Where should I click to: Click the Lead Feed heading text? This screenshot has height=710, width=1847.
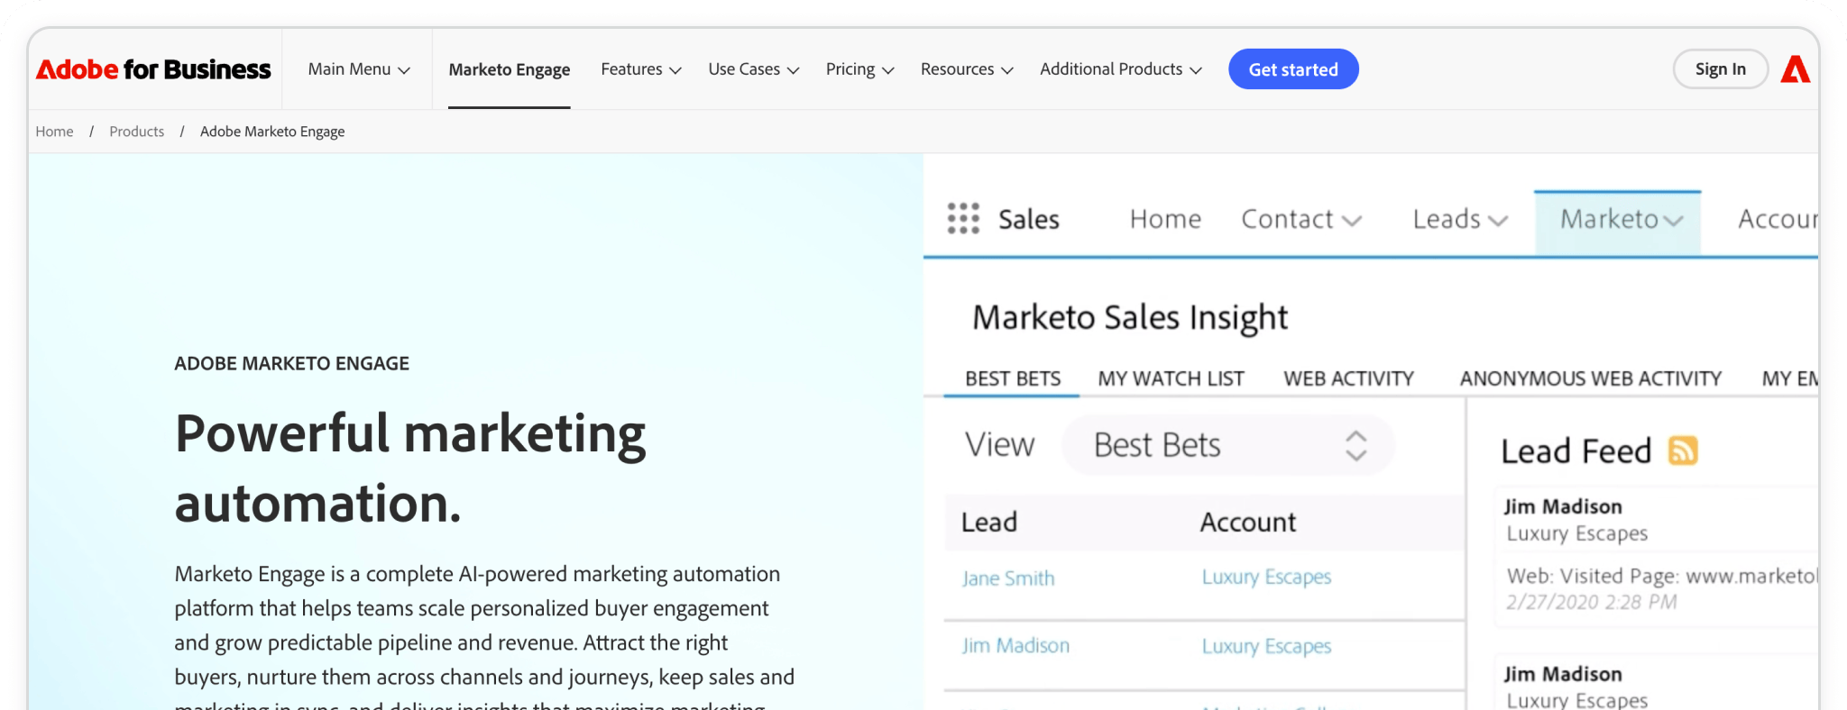click(1576, 451)
